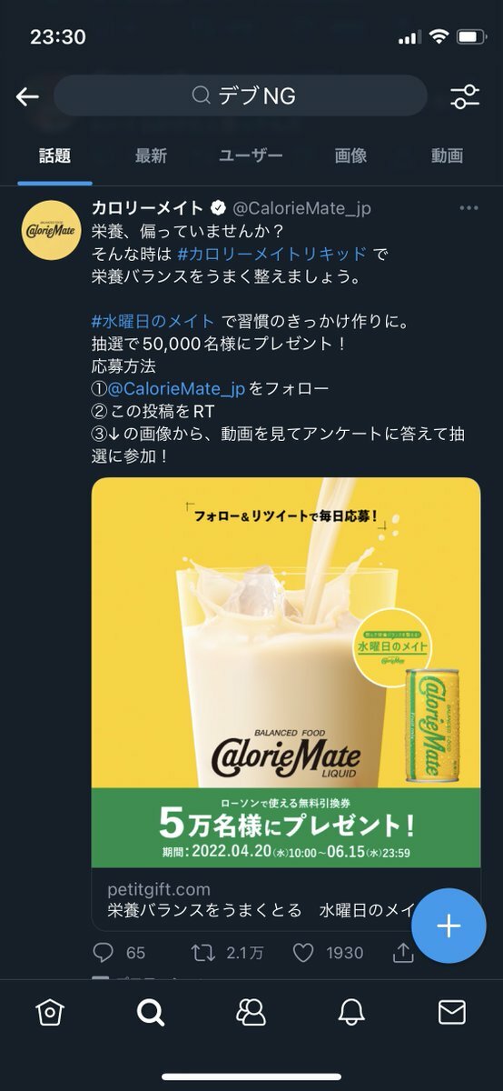Switch to the 画像 tab
Screen dimensions: 503x1091
pyautogui.click(x=351, y=155)
